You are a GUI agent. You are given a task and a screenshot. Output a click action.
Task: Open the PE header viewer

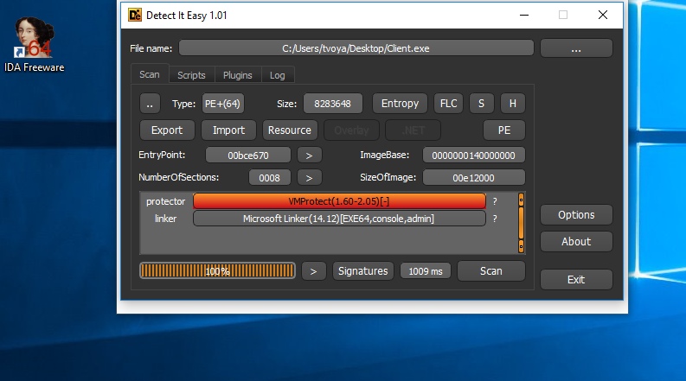pyautogui.click(x=504, y=130)
